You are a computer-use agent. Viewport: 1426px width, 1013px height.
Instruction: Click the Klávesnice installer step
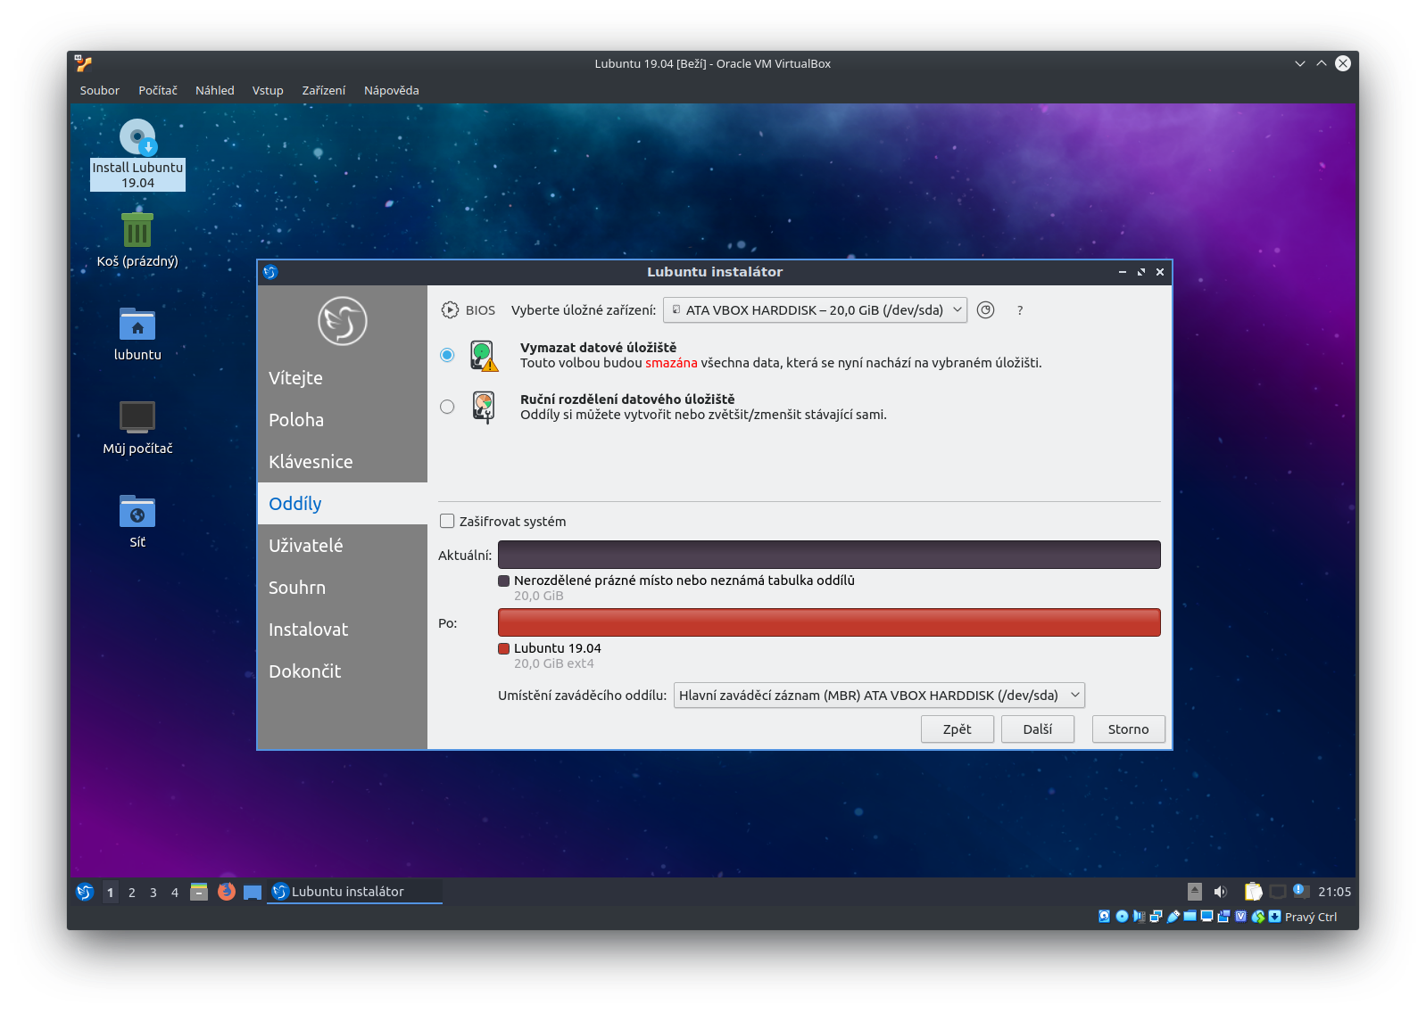[x=343, y=462]
